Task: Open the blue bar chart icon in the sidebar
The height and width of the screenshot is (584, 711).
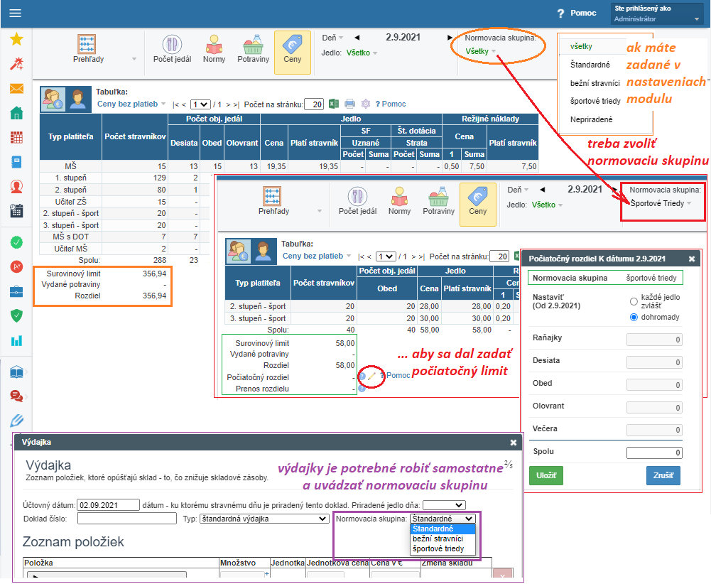Action: tap(16, 340)
